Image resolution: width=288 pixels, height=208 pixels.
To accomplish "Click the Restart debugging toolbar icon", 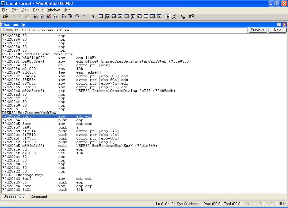I will (x=42, y=17).
